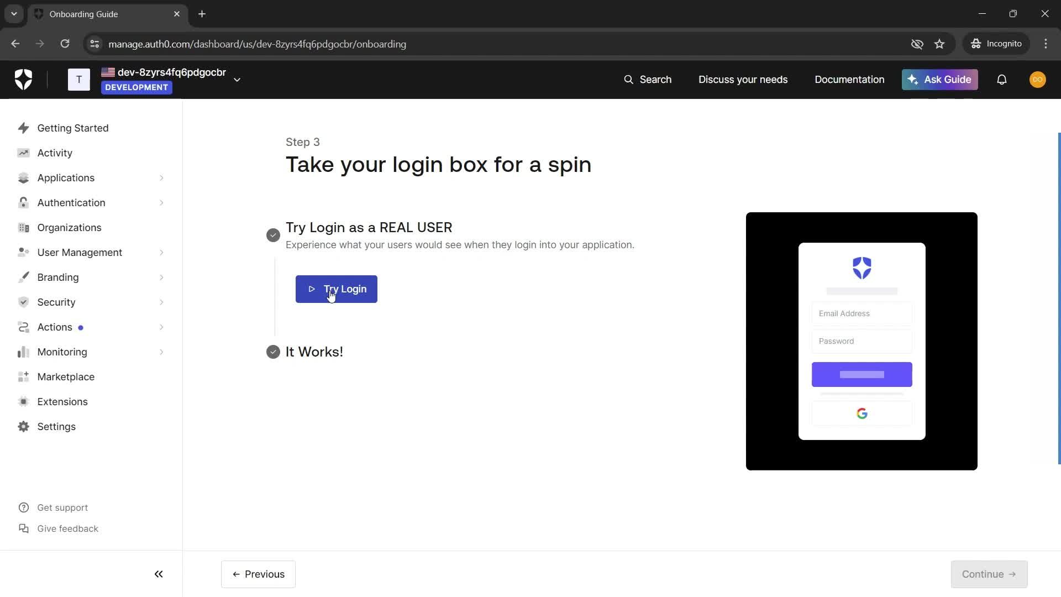Click the Give feedback chat icon
The width and height of the screenshot is (1061, 597).
point(24,528)
